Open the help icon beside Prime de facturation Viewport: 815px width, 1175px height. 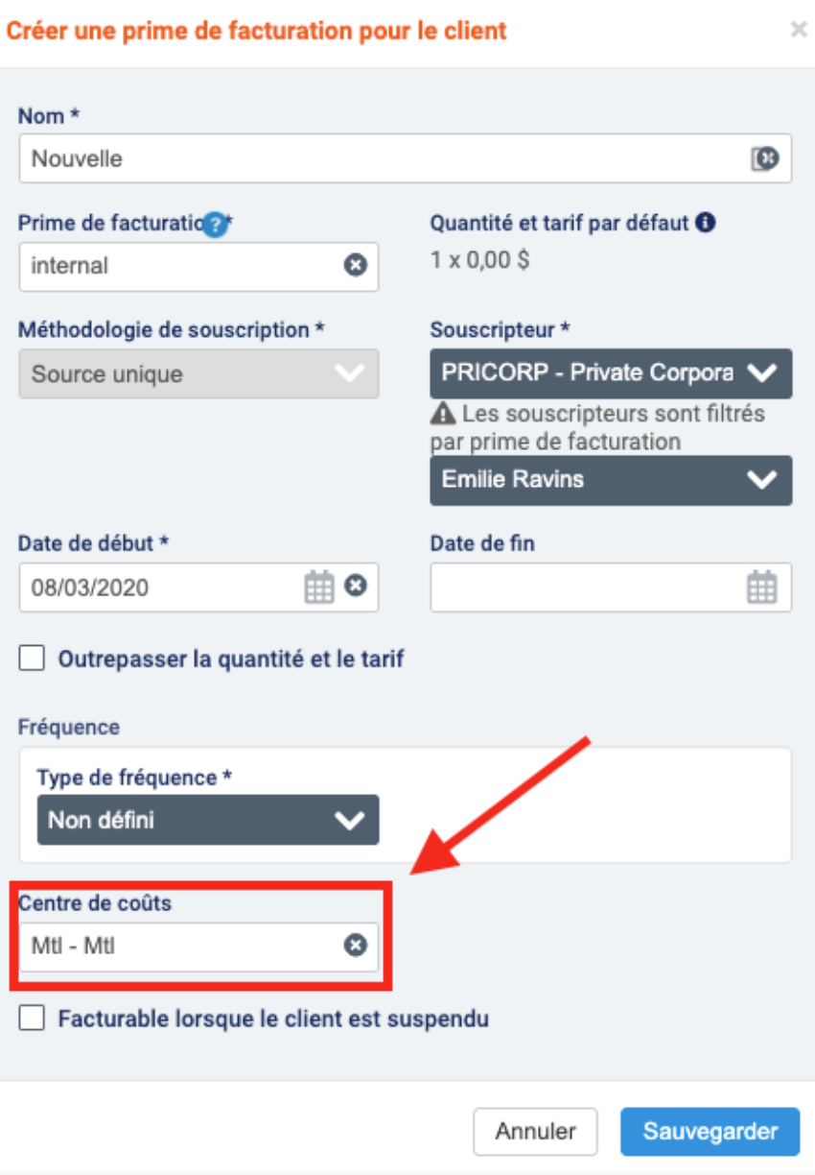(x=216, y=225)
